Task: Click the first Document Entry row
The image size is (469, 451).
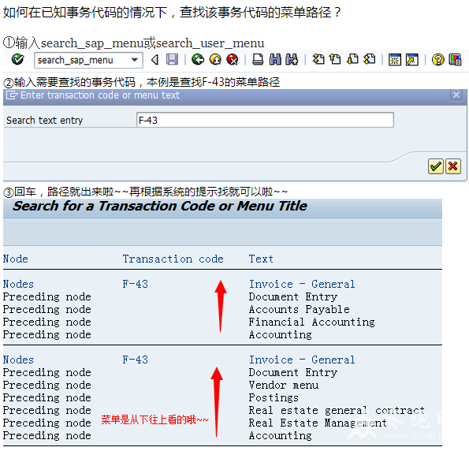Action: coord(293,296)
